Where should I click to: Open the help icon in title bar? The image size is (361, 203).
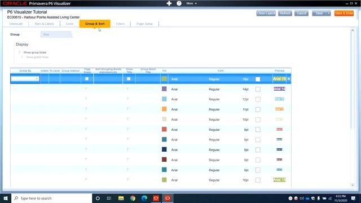(179, 3)
